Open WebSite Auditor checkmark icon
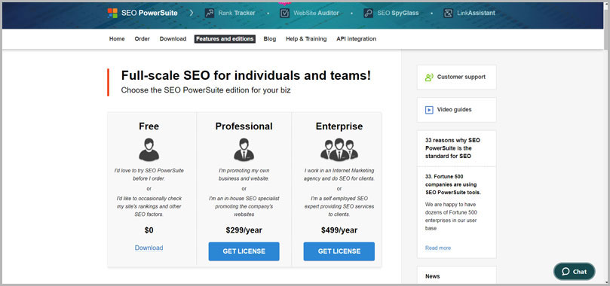 coord(285,14)
